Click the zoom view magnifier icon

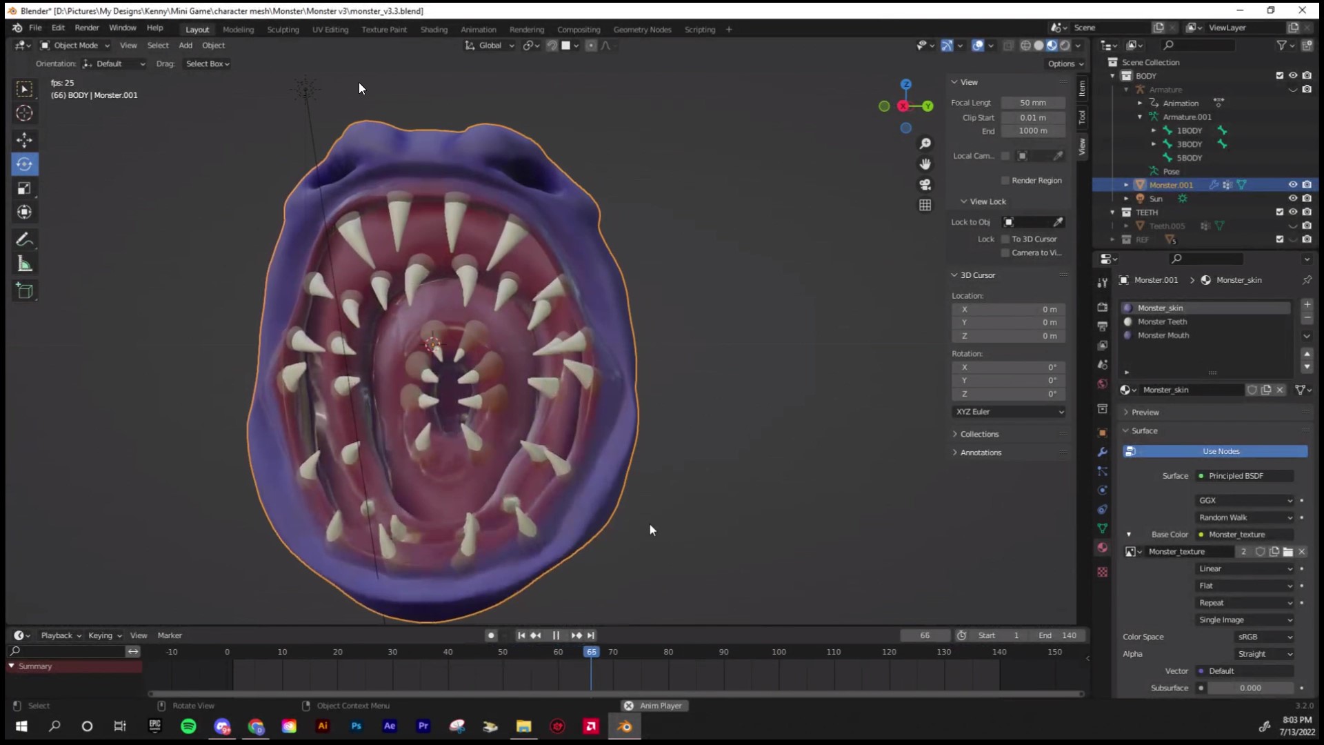click(925, 143)
